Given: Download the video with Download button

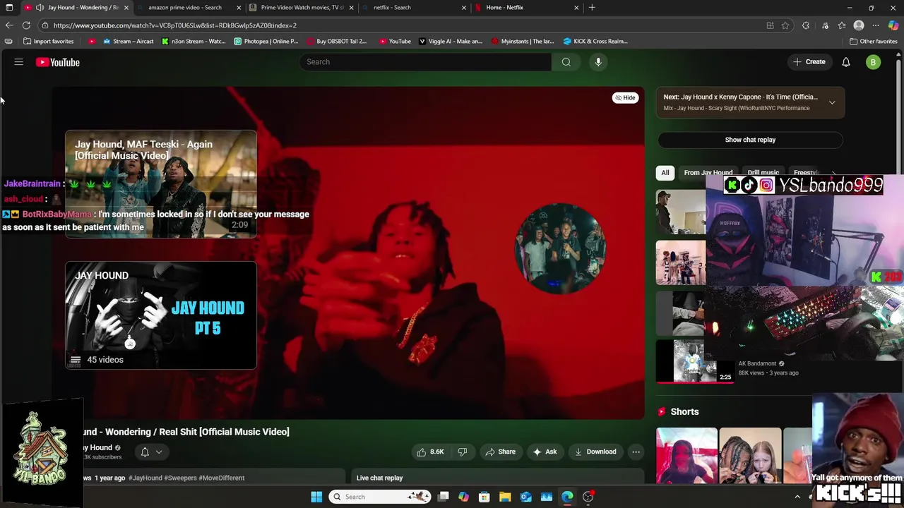Looking at the screenshot, I should [595, 452].
